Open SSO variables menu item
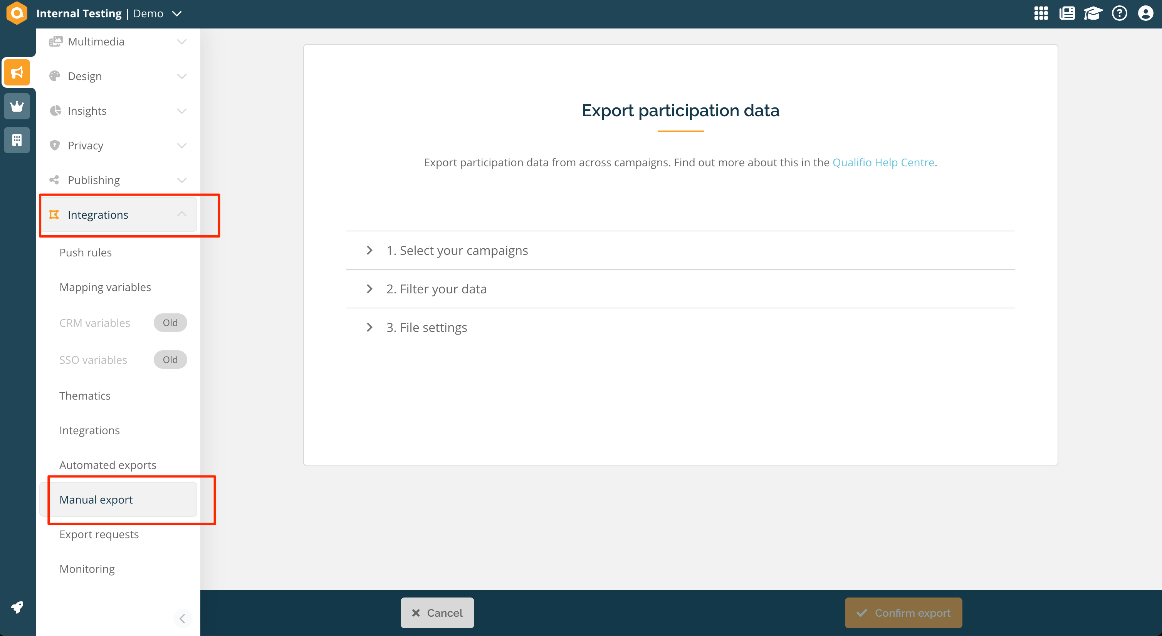 pos(93,360)
